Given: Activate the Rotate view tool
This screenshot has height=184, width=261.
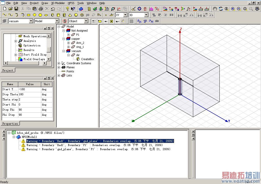Looking at the screenshot, I should click(221, 9).
